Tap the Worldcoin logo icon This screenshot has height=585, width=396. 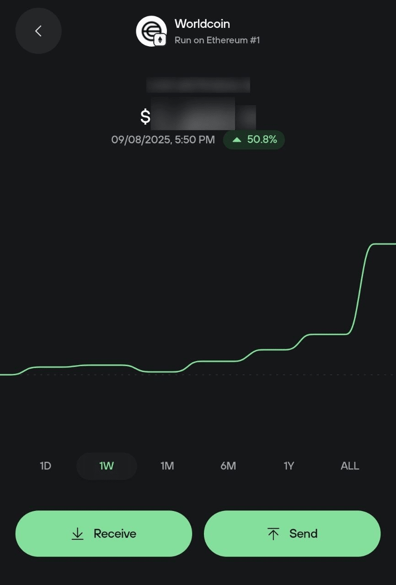click(x=150, y=30)
